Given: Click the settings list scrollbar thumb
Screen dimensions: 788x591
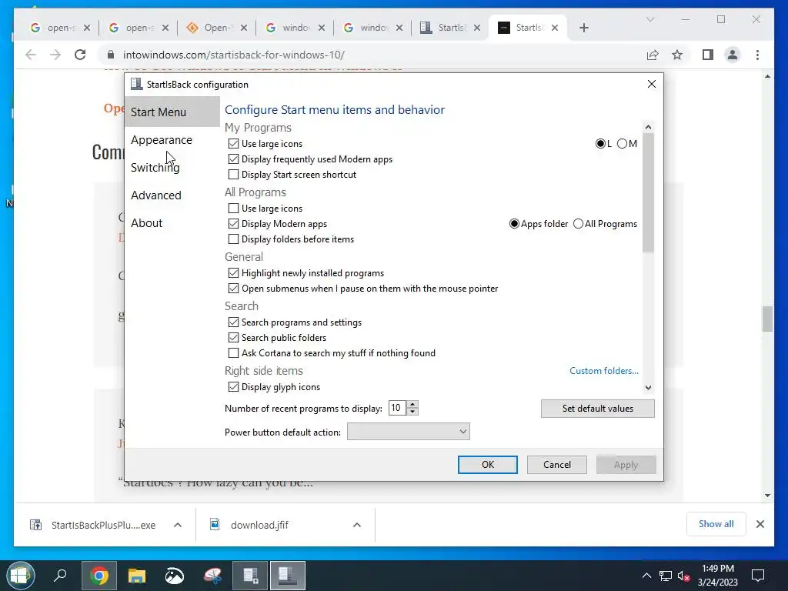Looking at the screenshot, I should pyautogui.click(x=648, y=192).
